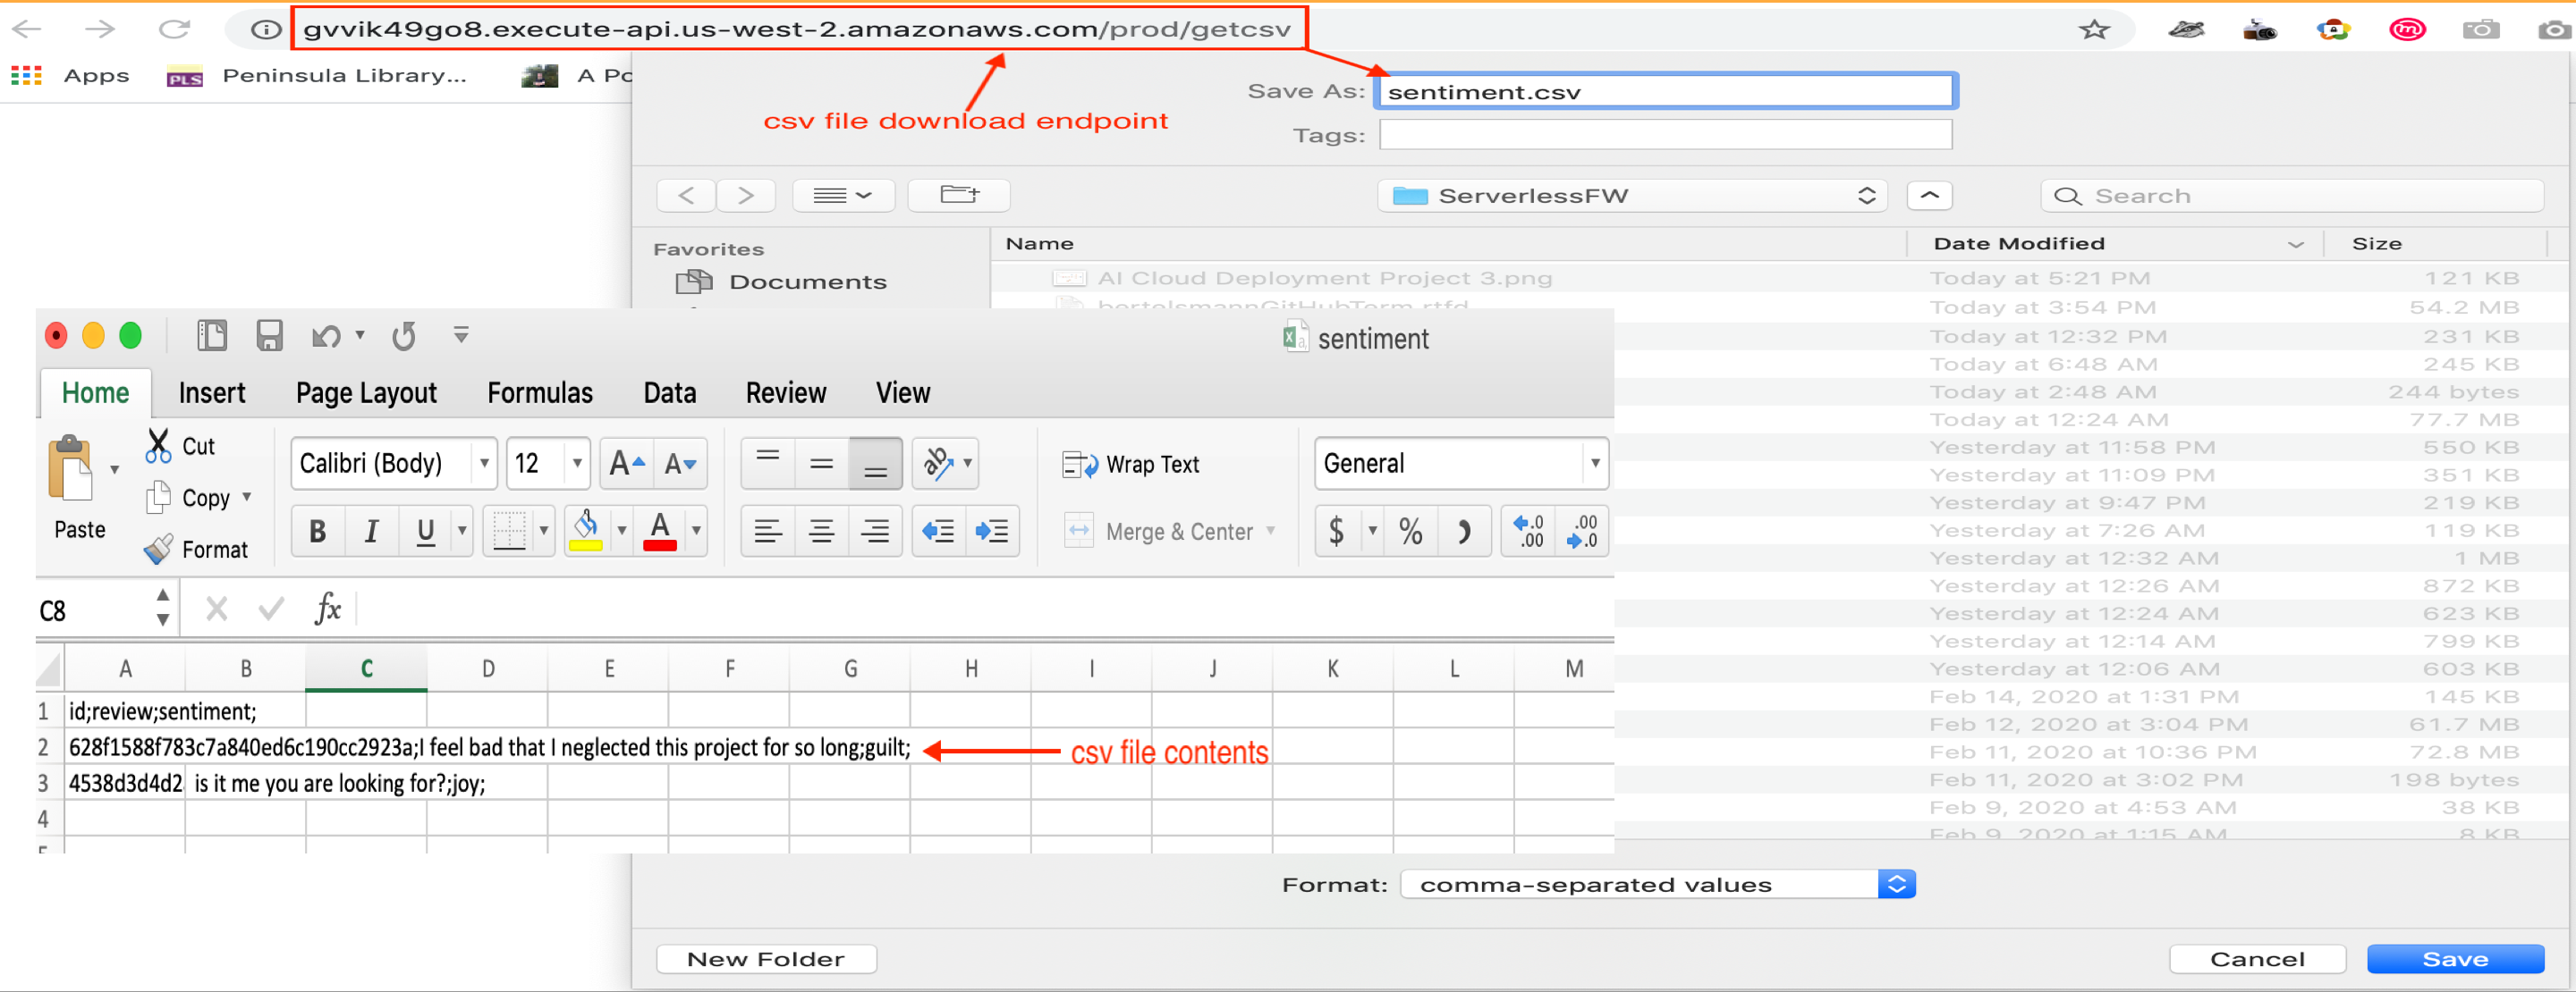Click the Cut scissors icon

tap(158, 446)
